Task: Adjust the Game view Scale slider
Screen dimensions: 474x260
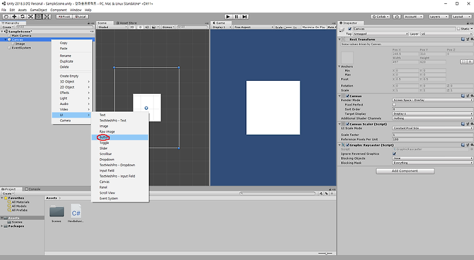Action: pos(288,27)
